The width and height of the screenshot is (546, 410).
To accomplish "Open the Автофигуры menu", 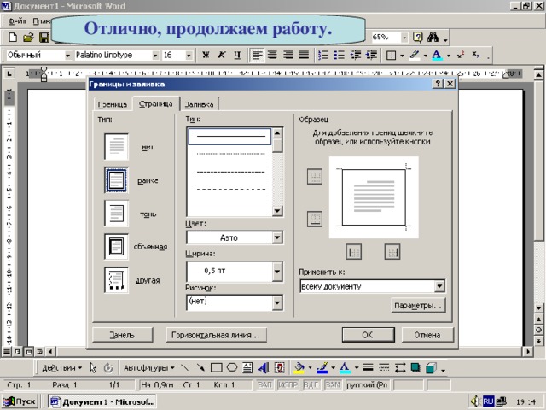I will tap(149, 368).
